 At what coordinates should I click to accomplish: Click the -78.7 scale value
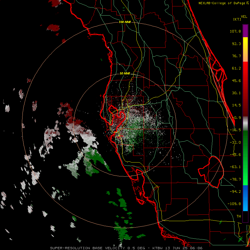pyautogui.click(x=235, y=179)
